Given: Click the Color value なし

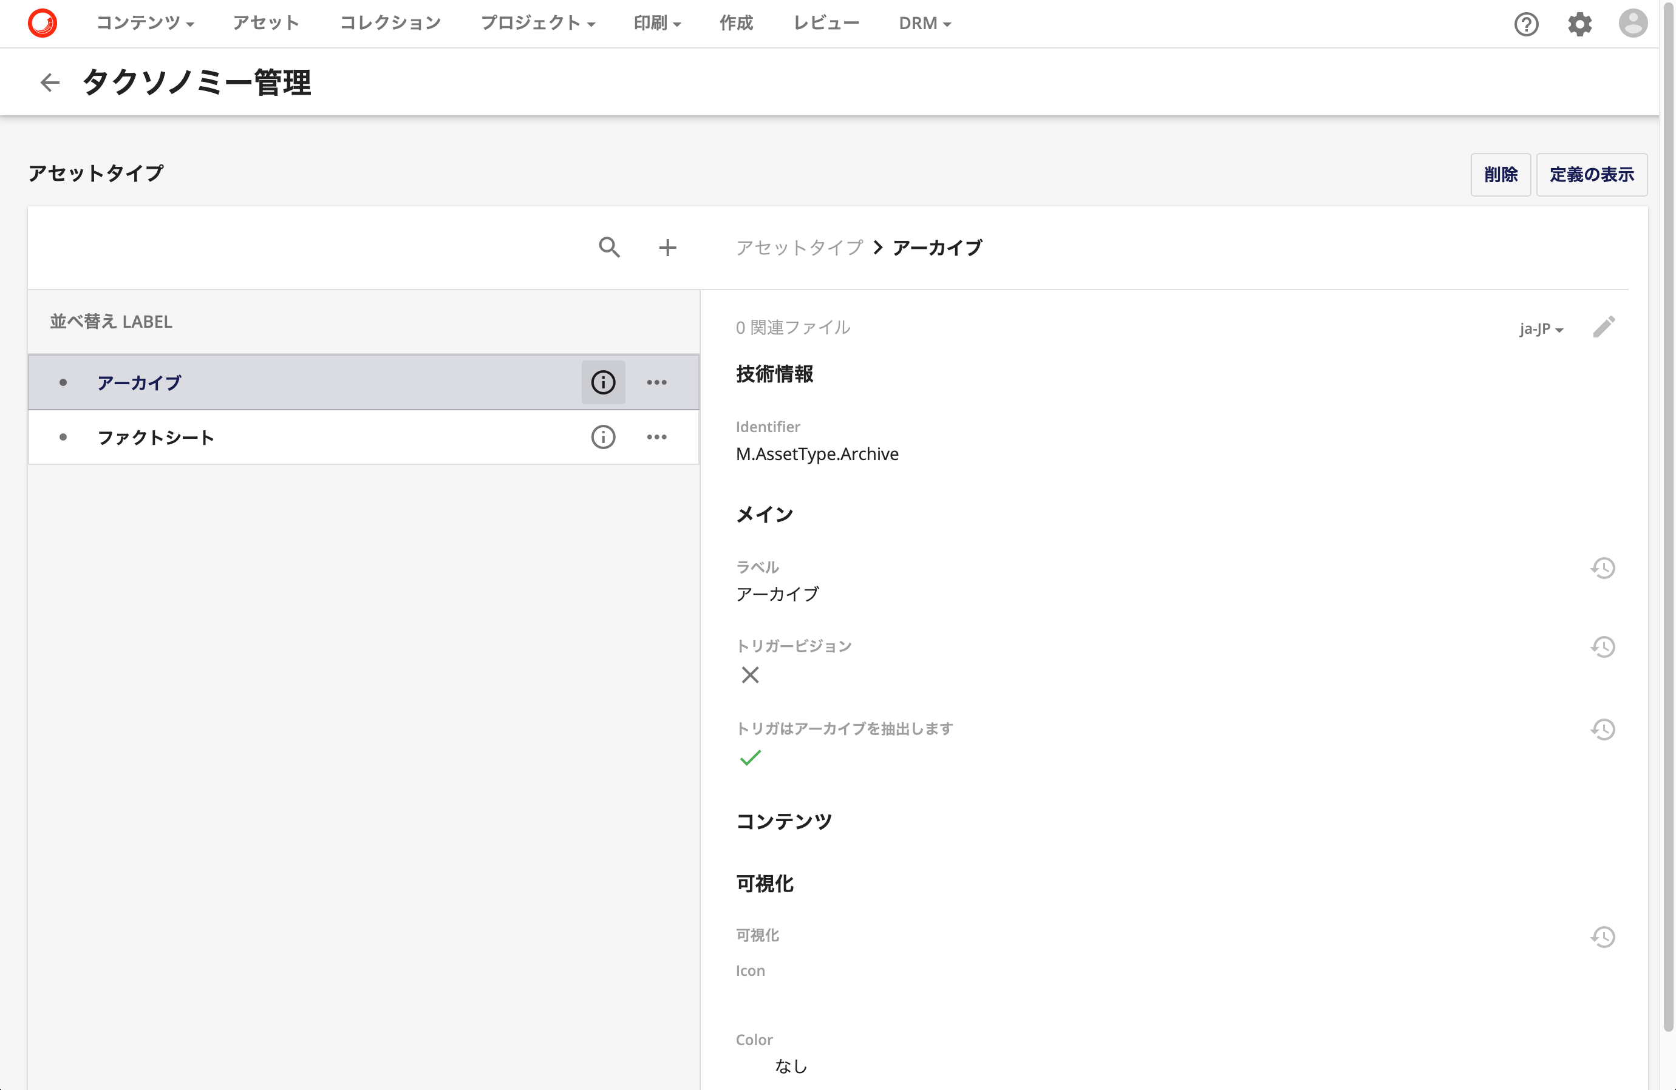Looking at the screenshot, I should 791,1066.
